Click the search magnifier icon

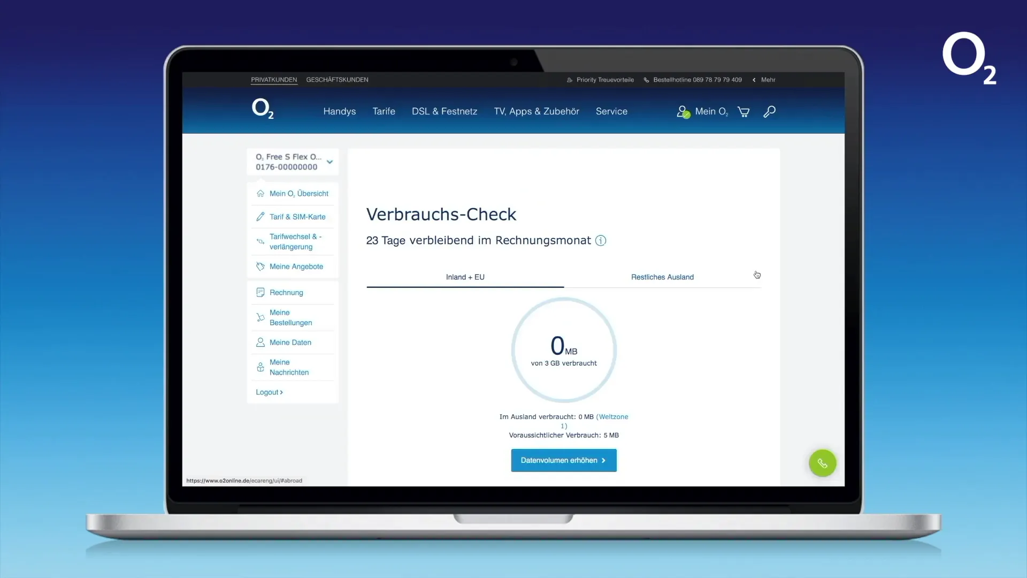769,111
